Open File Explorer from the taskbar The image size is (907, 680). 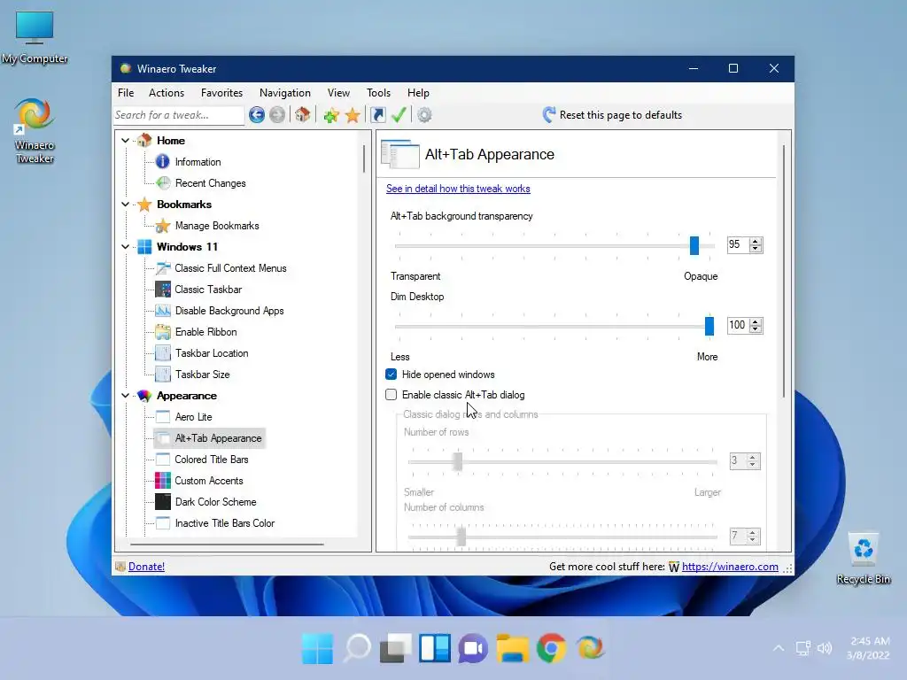point(513,648)
